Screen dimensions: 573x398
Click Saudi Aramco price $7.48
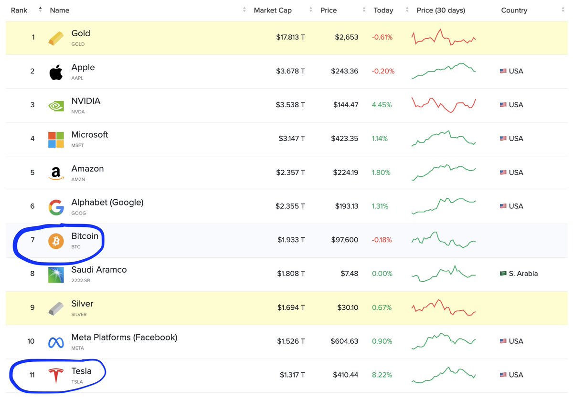[x=350, y=274]
